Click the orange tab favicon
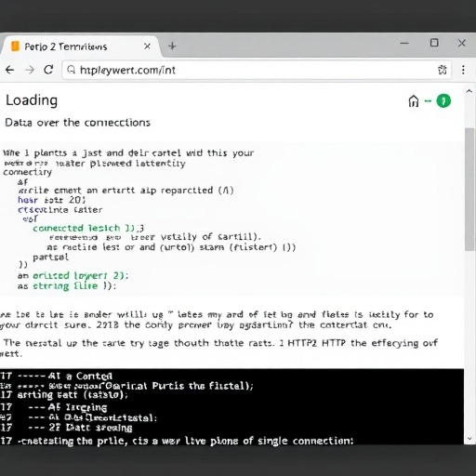 point(15,46)
